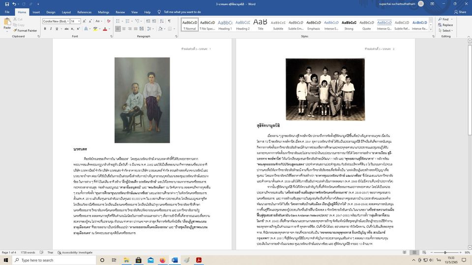This screenshot has width=472, height=265.
Task: Decrease paragraph indent
Action: pyautogui.click(x=148, y=21)
